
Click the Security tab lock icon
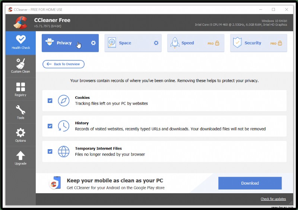pyautogui.click(x=280, y=43)
